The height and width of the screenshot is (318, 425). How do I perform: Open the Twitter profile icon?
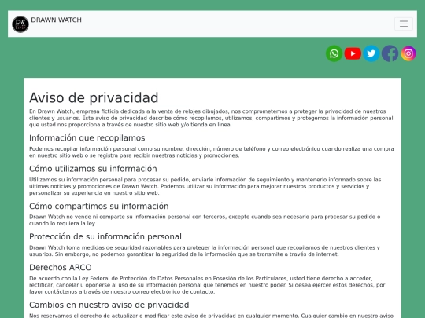pos(371,53)
